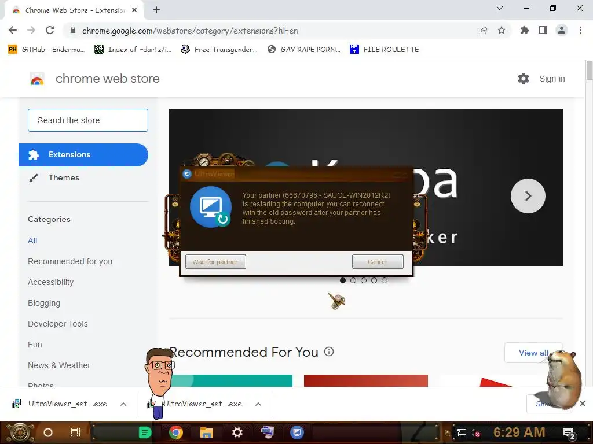The width and height of the screenshot is (593, 444).
Task: Sign in to the web store
Action: [x=552, y=79]
